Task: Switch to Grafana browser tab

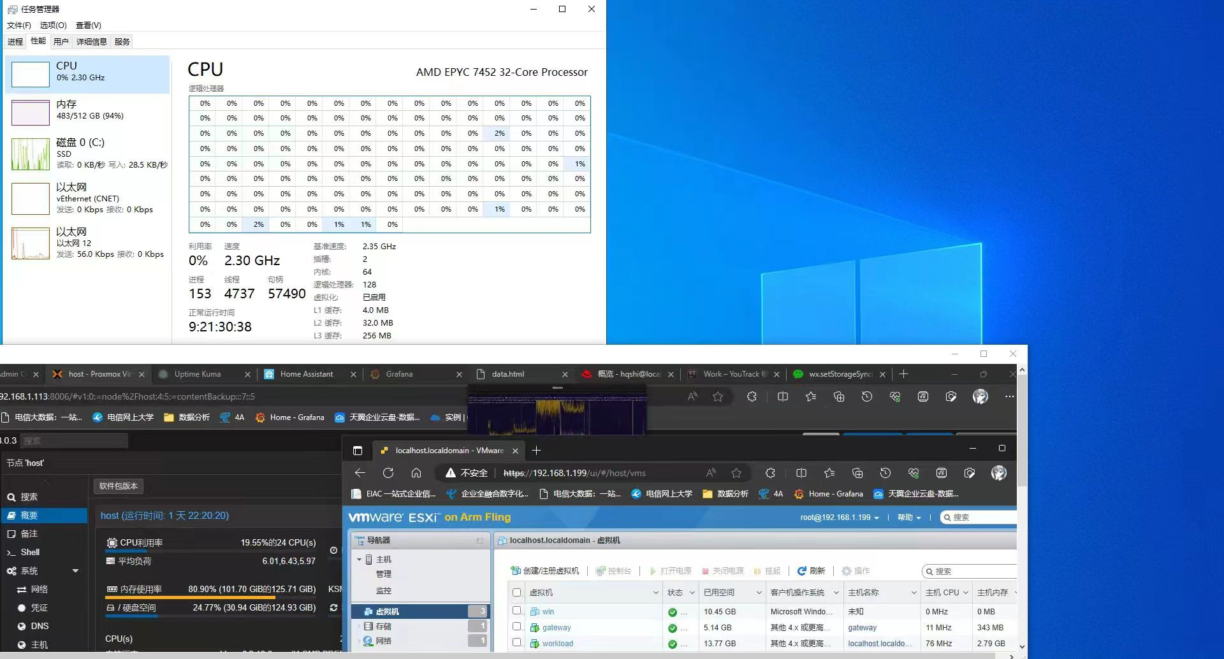Action: 400,374
